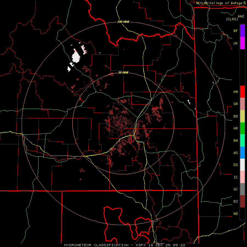
Task: Click the WS blue legend swatch
Action: pyautogui.click(x=242, y=153)
